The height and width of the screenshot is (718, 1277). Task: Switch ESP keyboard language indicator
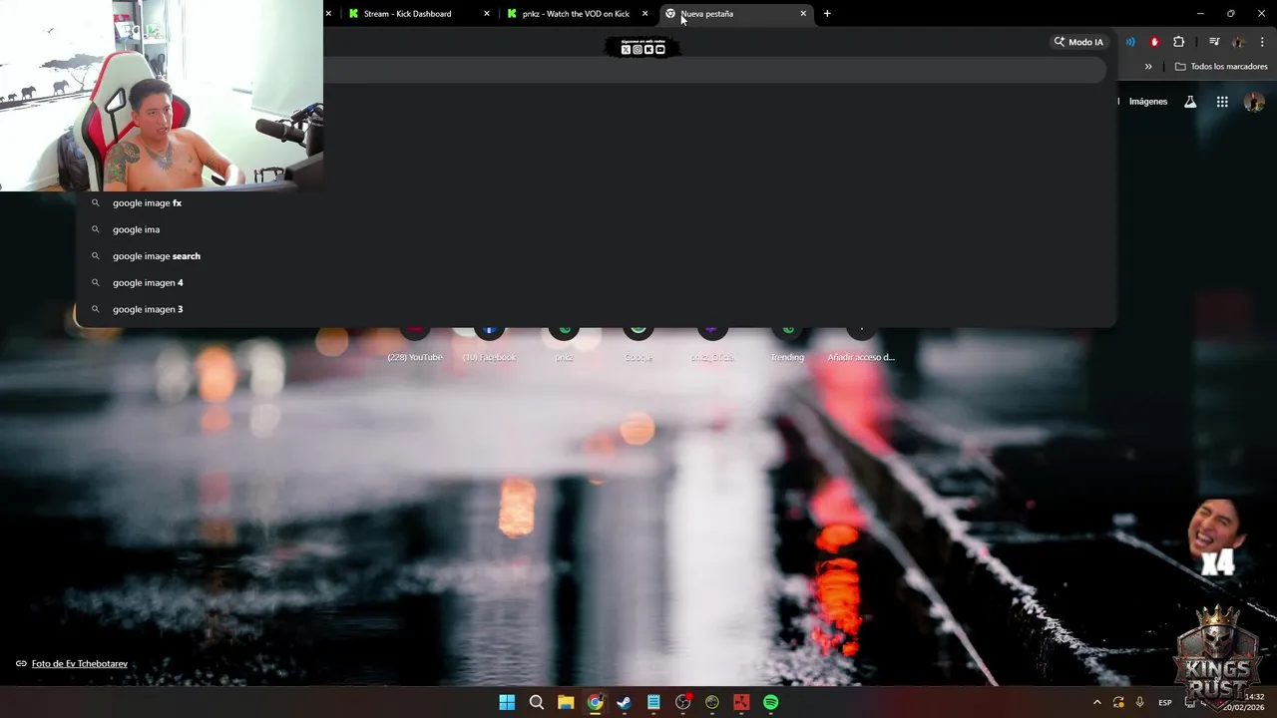[1165, 703]
